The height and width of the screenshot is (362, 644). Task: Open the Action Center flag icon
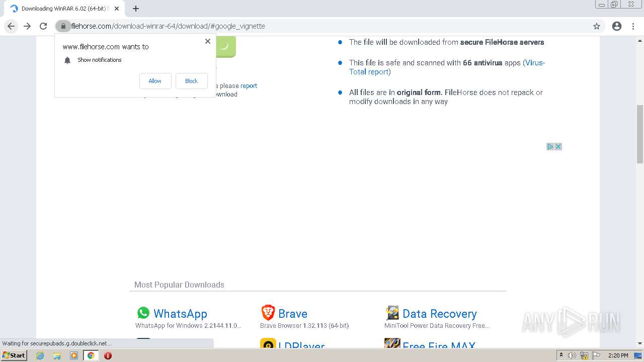pyautogui.click(x=596, y=355)
